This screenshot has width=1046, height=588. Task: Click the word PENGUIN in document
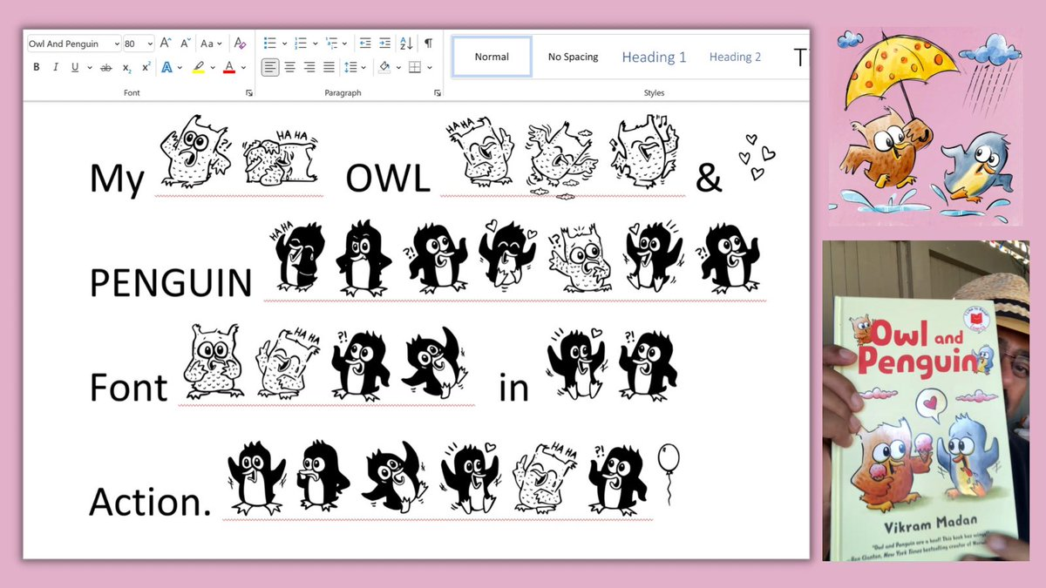pyautogui.click(x=171, y=282)
